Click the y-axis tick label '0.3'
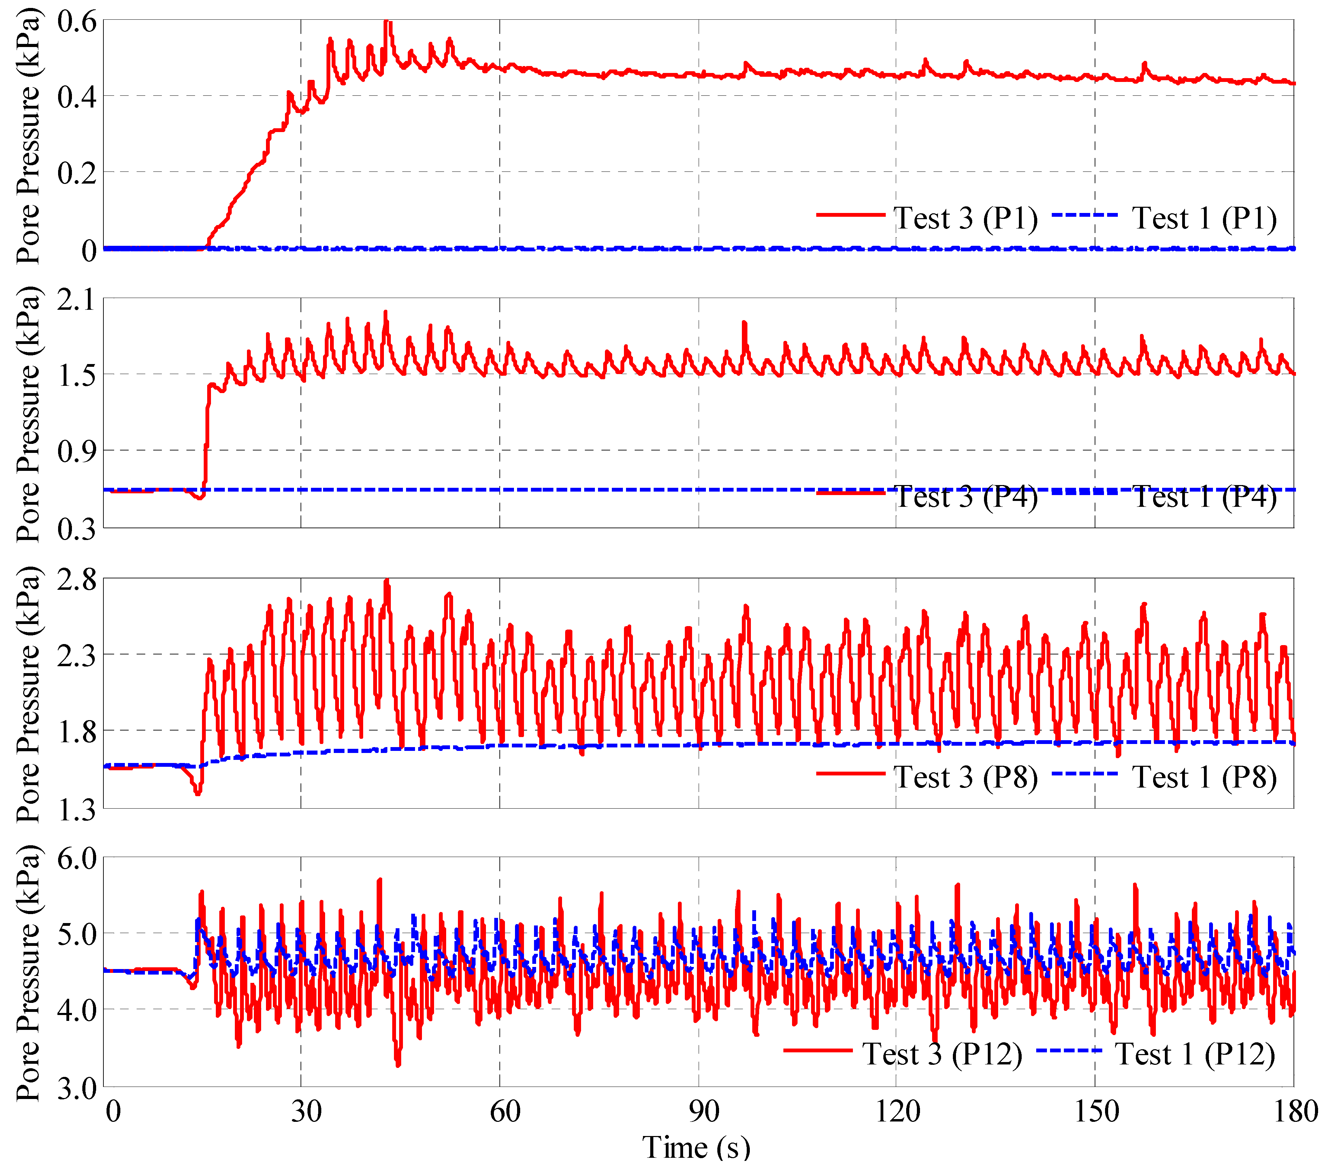Viewport: 1334px width, 1173px height. tap(77, 529)
